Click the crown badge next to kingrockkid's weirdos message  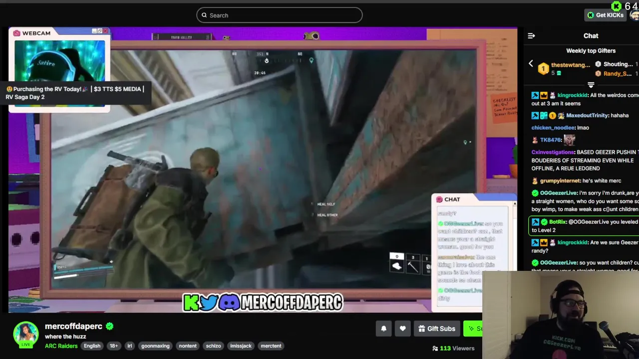click(x=544, y=95)
